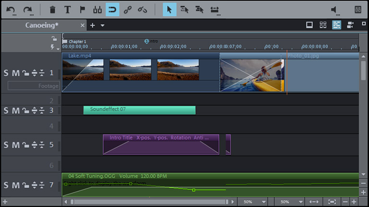Image resolution: width=369 pixels, height=207 pixels.
Task: Open the second 50% zoom dropdown
Action: 300,202
